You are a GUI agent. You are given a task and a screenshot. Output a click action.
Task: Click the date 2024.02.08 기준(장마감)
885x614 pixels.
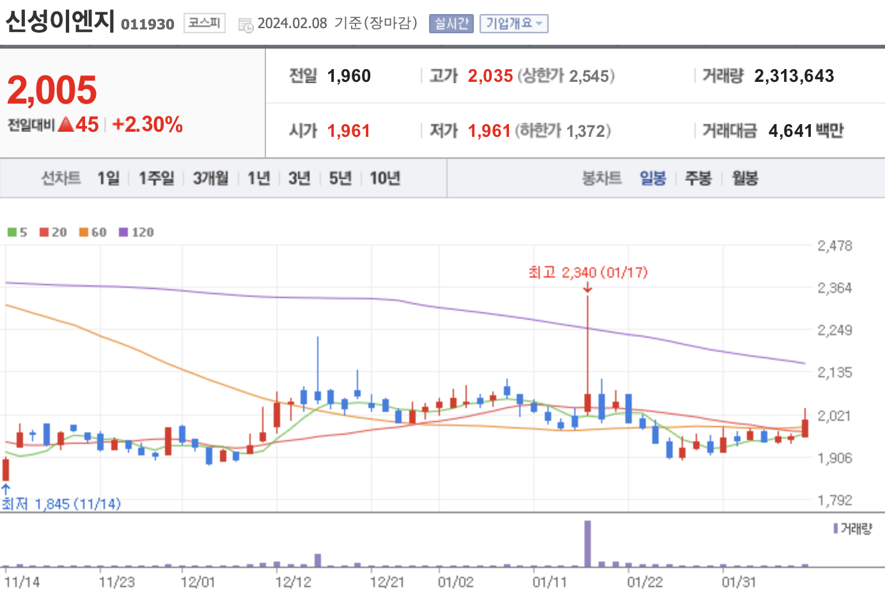coord(337,24)
